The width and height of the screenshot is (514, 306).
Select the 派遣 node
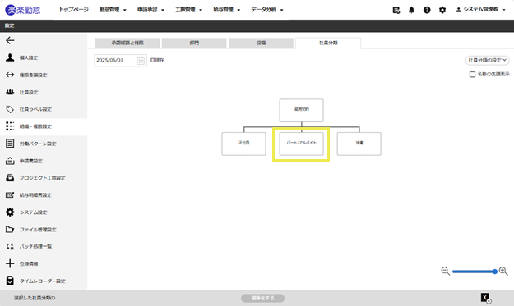[x=359, y=144]
